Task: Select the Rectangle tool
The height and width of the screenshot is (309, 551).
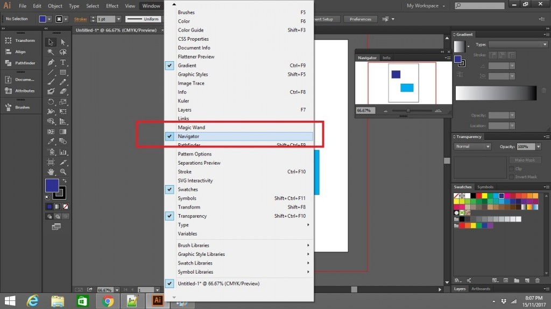Action: [63, 72]
